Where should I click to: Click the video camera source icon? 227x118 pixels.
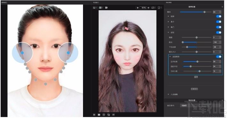click(106, 8)
